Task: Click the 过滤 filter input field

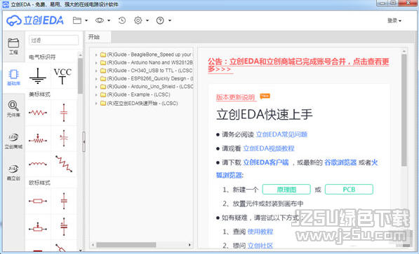Action: pos(54,41)
